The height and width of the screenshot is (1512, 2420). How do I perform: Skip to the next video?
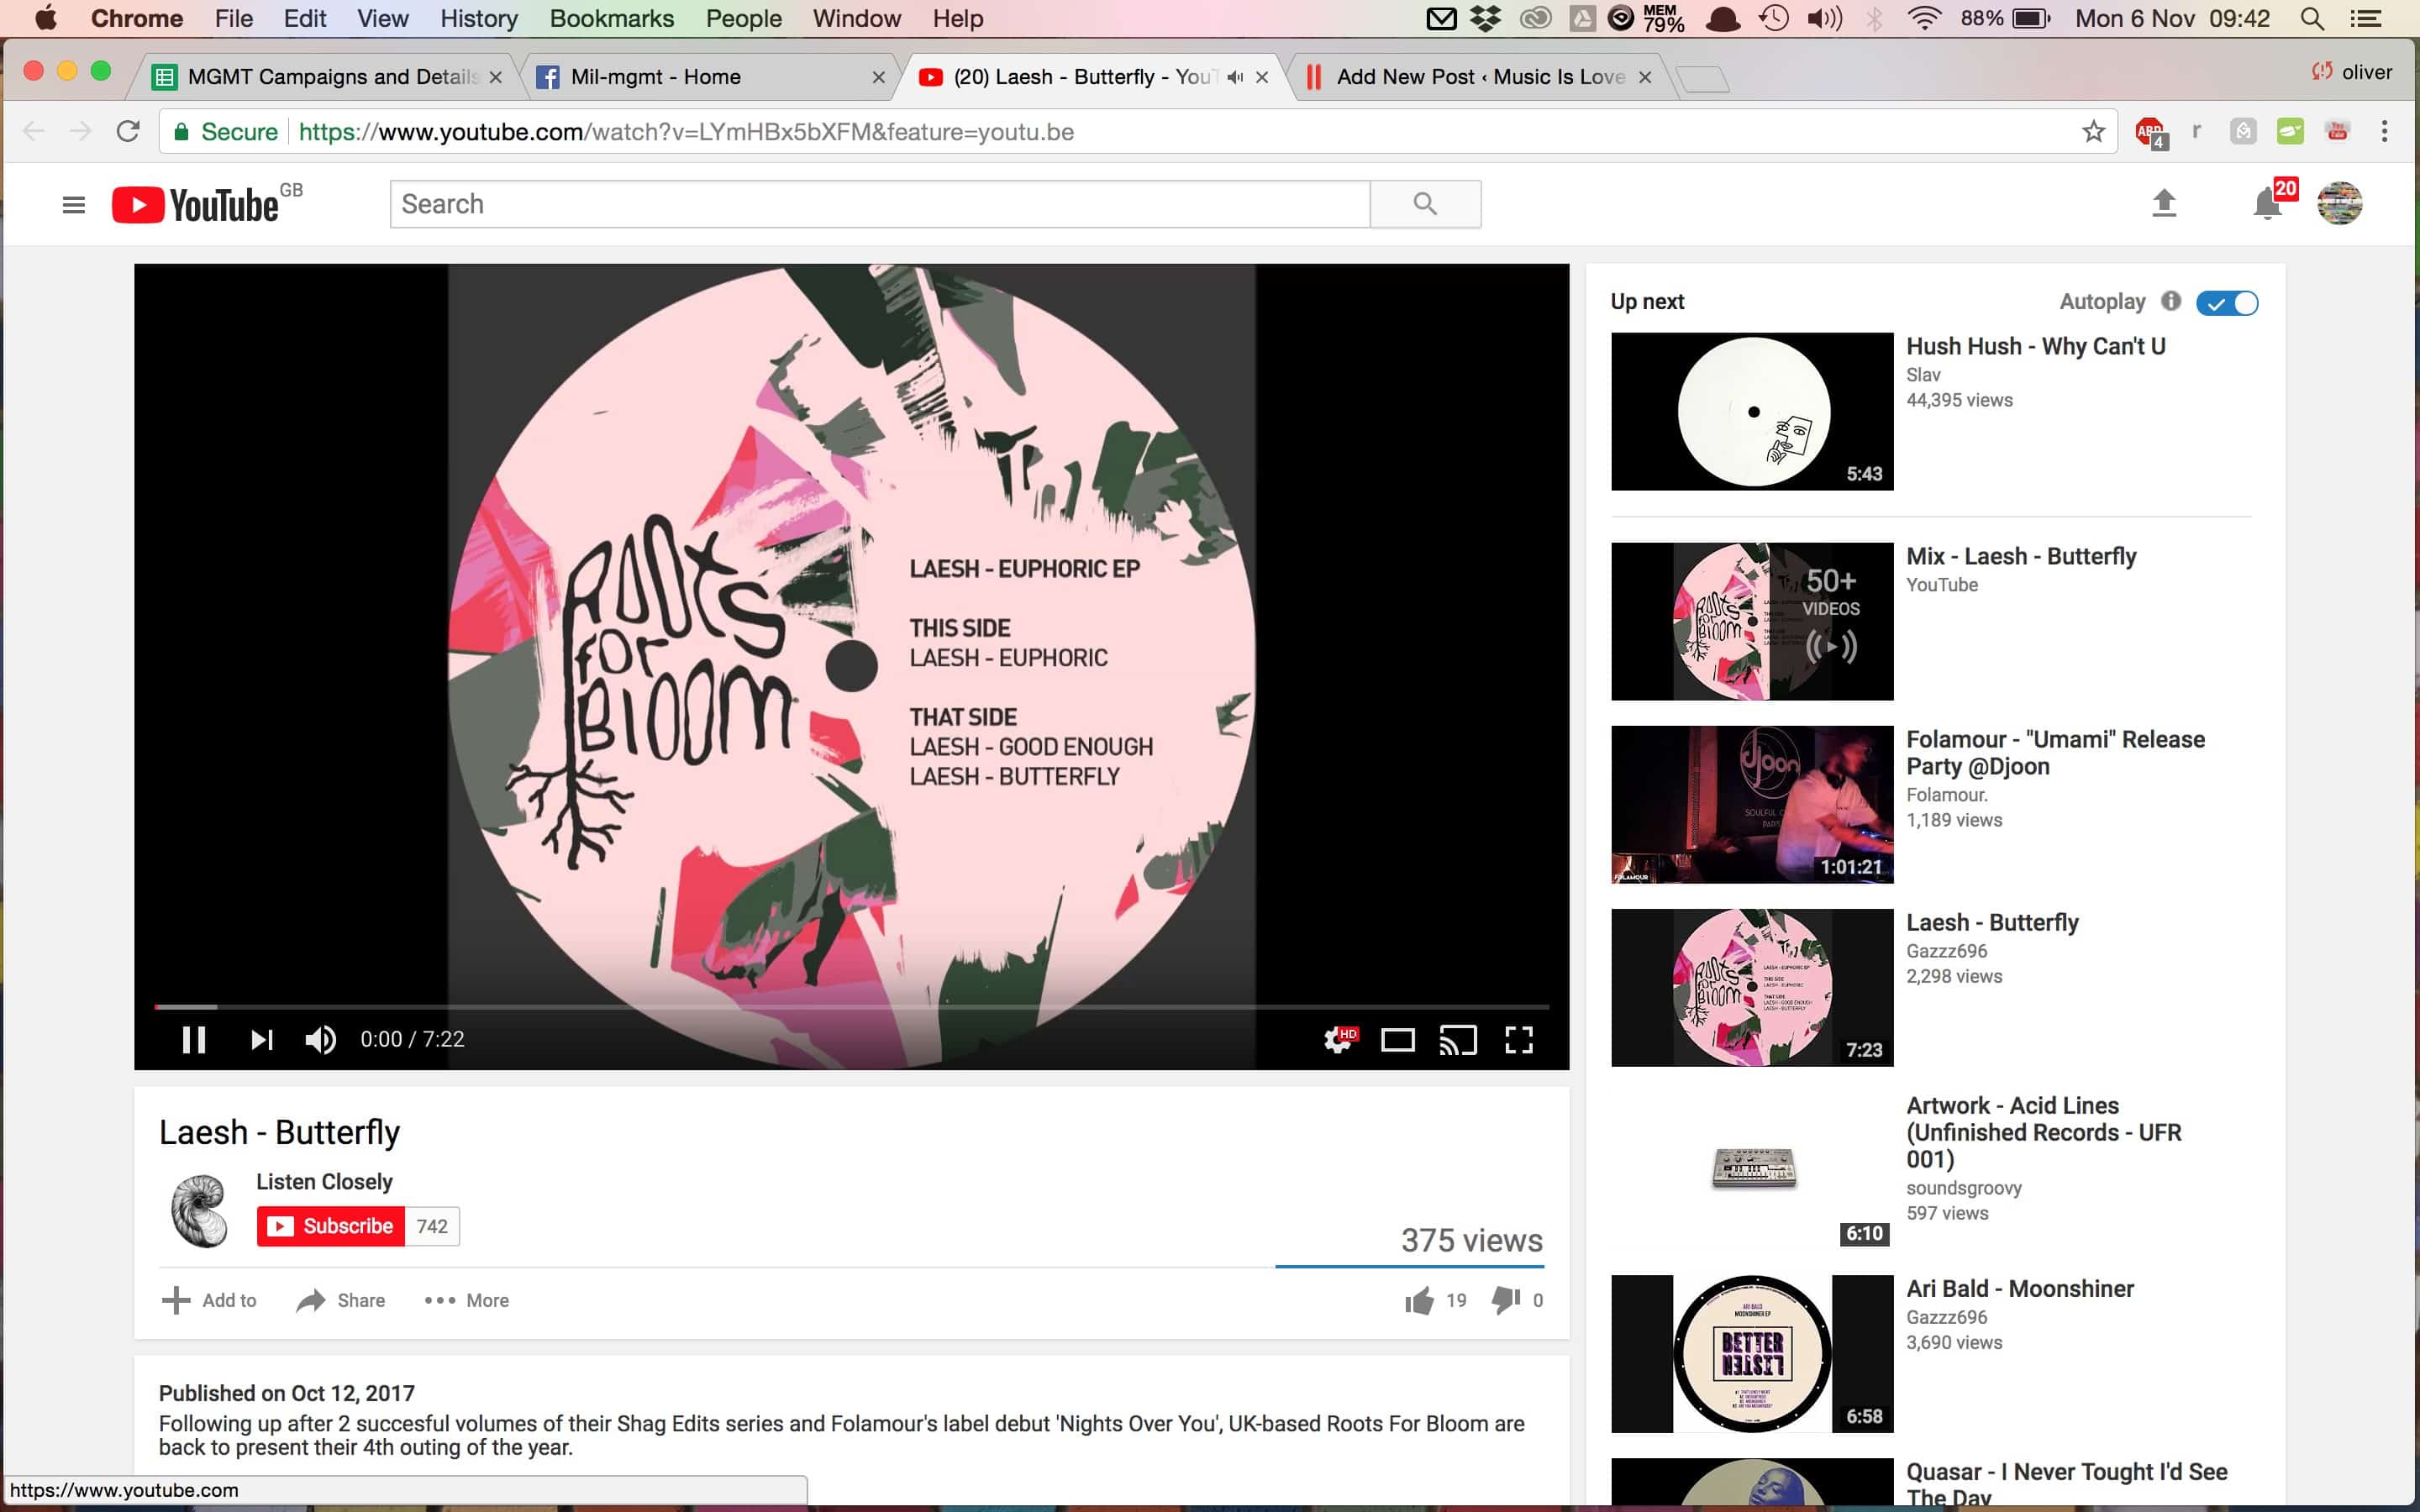coord(261,1040)
